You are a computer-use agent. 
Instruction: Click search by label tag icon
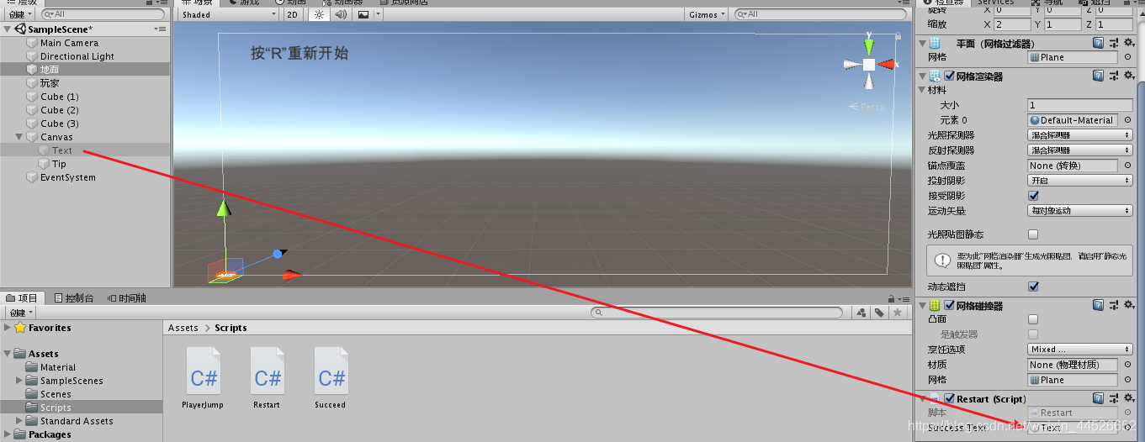[879, 313]
